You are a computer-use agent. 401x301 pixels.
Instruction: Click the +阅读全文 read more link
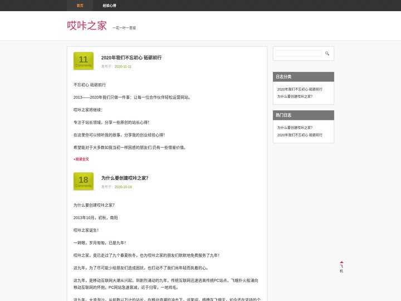[x=81, y=159]
